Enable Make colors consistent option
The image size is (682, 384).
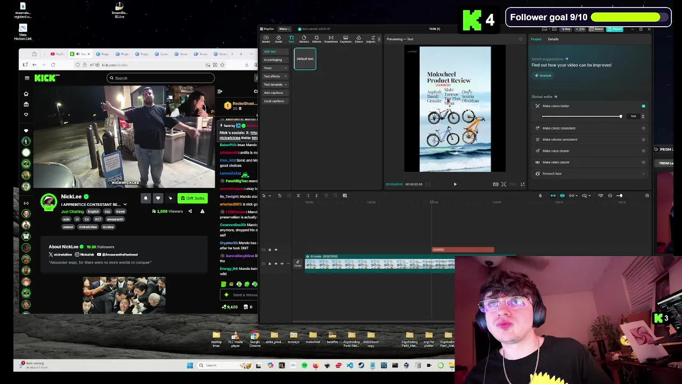pyautogui.click(x=644, y=129)
